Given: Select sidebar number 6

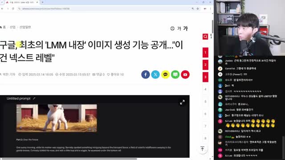Looking at the screenshot, I should 205,114.
